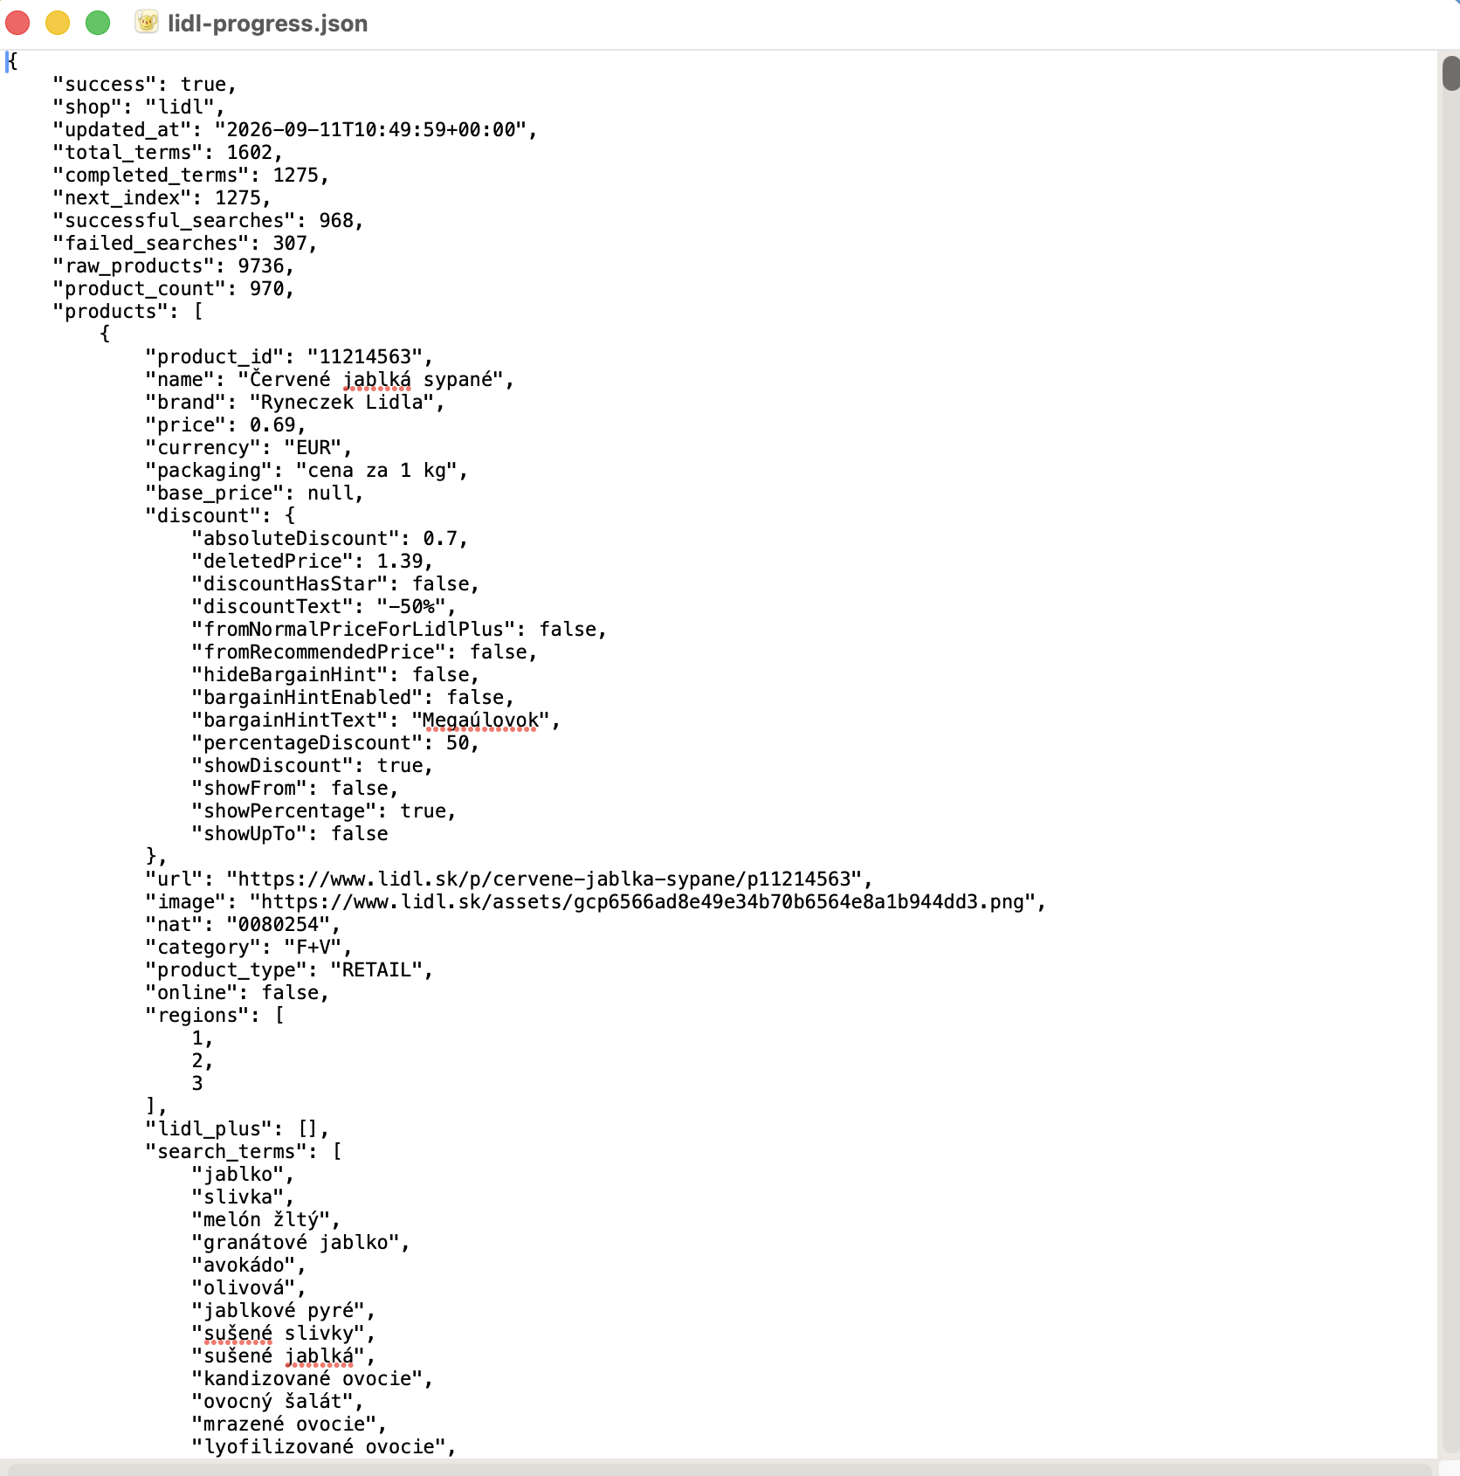The image size is (1460, 1476).
Task: Click the percentageDiscount value 50
Action: (x=458, y=743)
